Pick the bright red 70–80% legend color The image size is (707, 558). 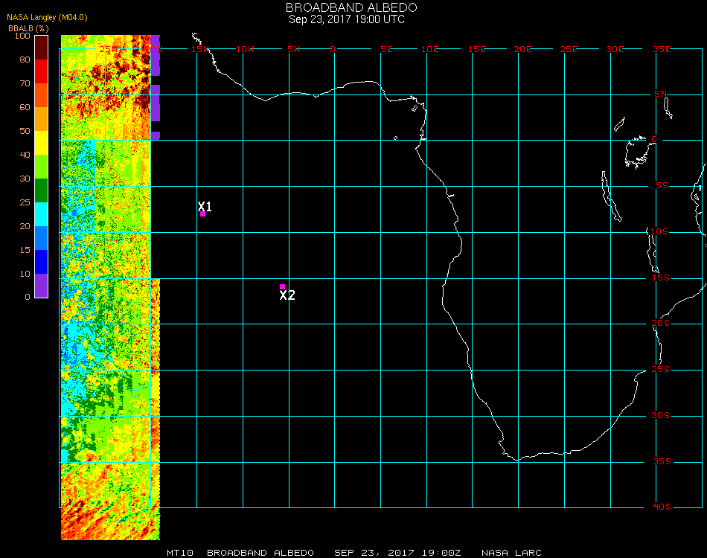(x=42, y=71)
